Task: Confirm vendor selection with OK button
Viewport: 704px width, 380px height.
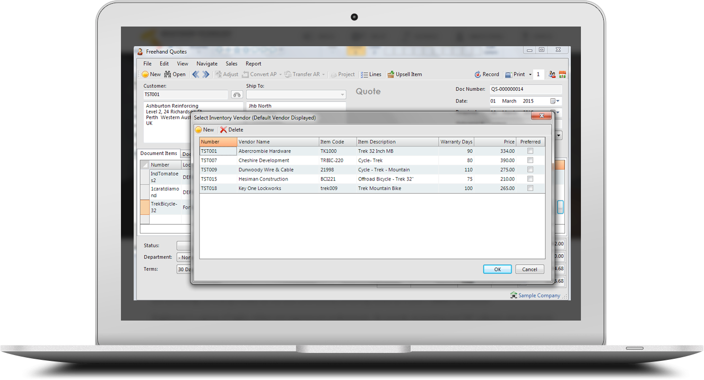Action: [x=497, y=269]
